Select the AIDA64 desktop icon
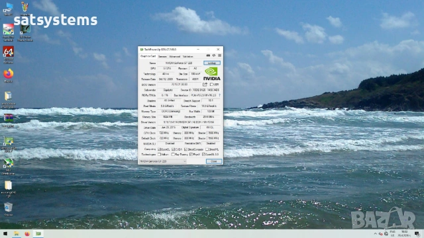Image resolution: width=424 pixels, height=238 pixels. tap(9, 55)
